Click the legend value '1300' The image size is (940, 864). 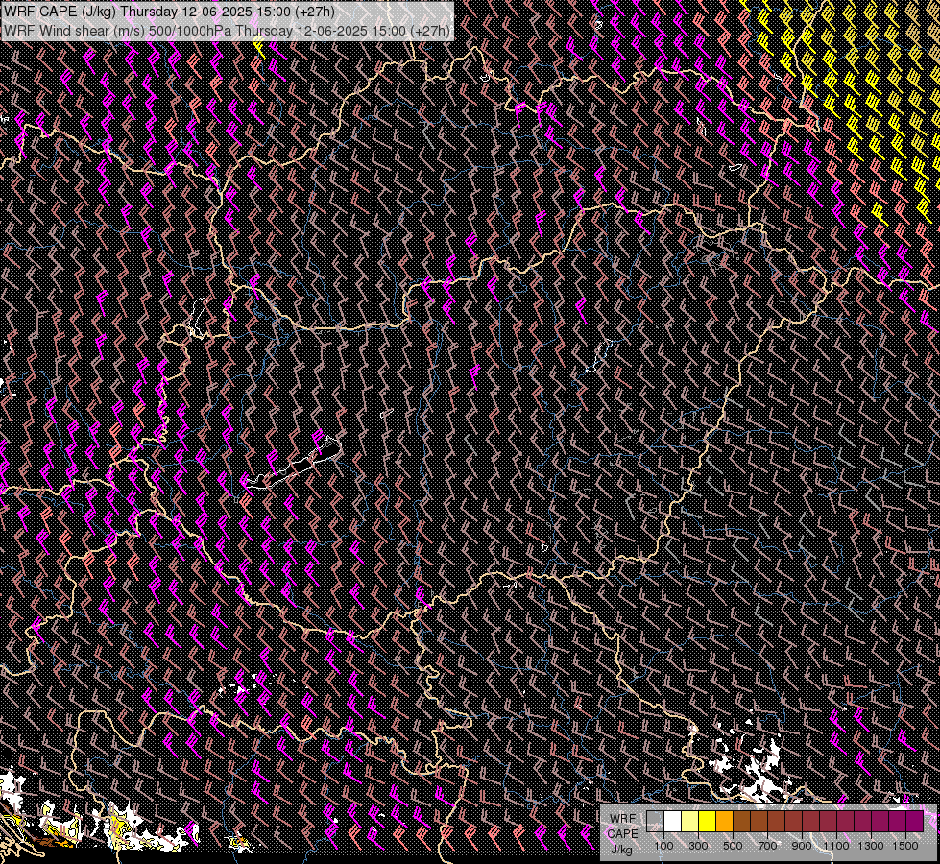click(x=871, y=846)
